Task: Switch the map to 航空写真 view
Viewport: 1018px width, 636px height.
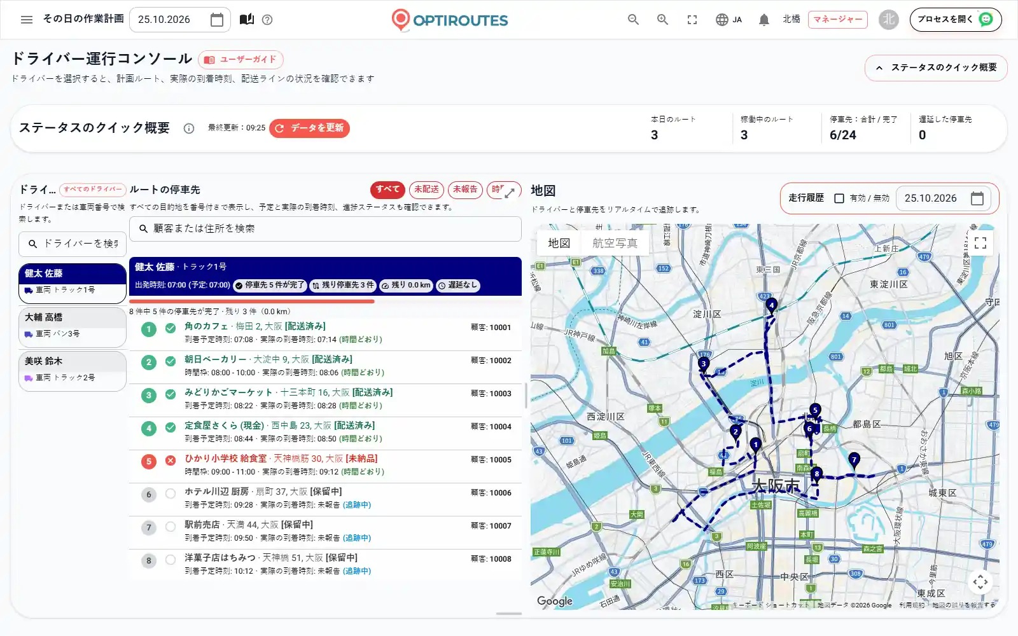Action: 615,243
